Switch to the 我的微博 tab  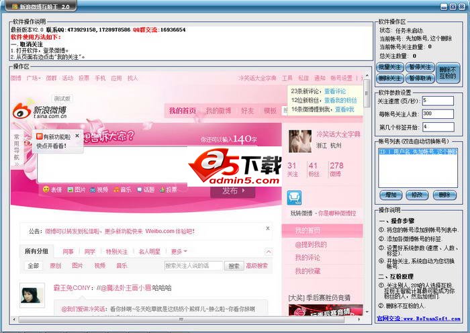click(x=218, y=111)
